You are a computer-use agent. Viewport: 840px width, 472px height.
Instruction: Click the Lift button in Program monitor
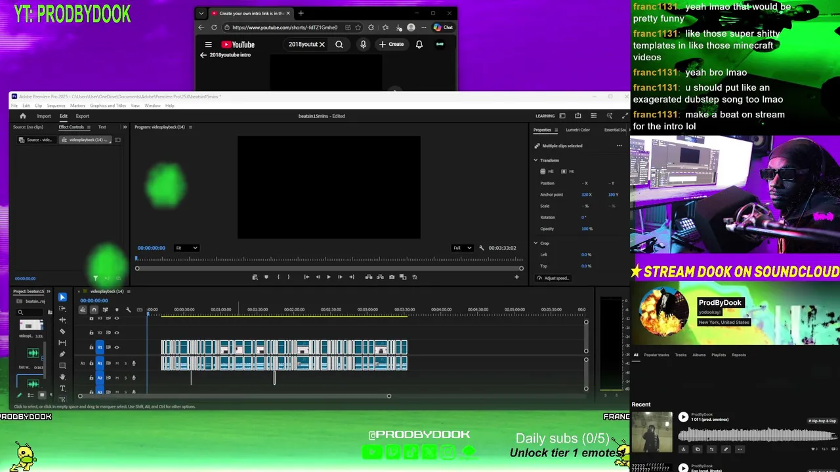coord(369,277)
